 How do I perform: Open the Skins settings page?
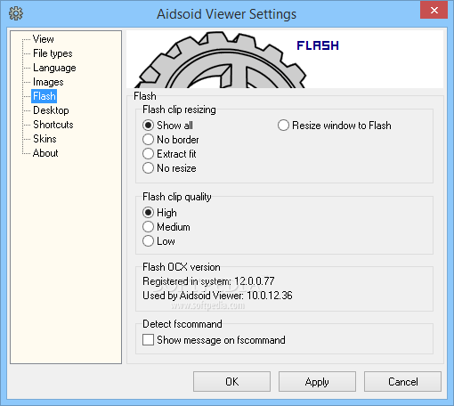tap(45, 139)
